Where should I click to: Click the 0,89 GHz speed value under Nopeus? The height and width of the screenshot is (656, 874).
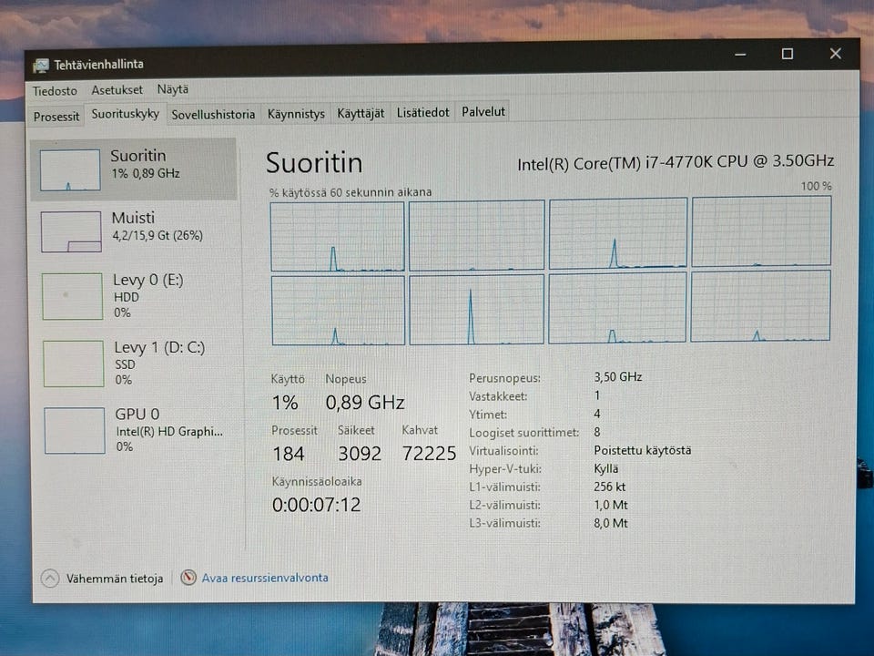coord(365,402)
